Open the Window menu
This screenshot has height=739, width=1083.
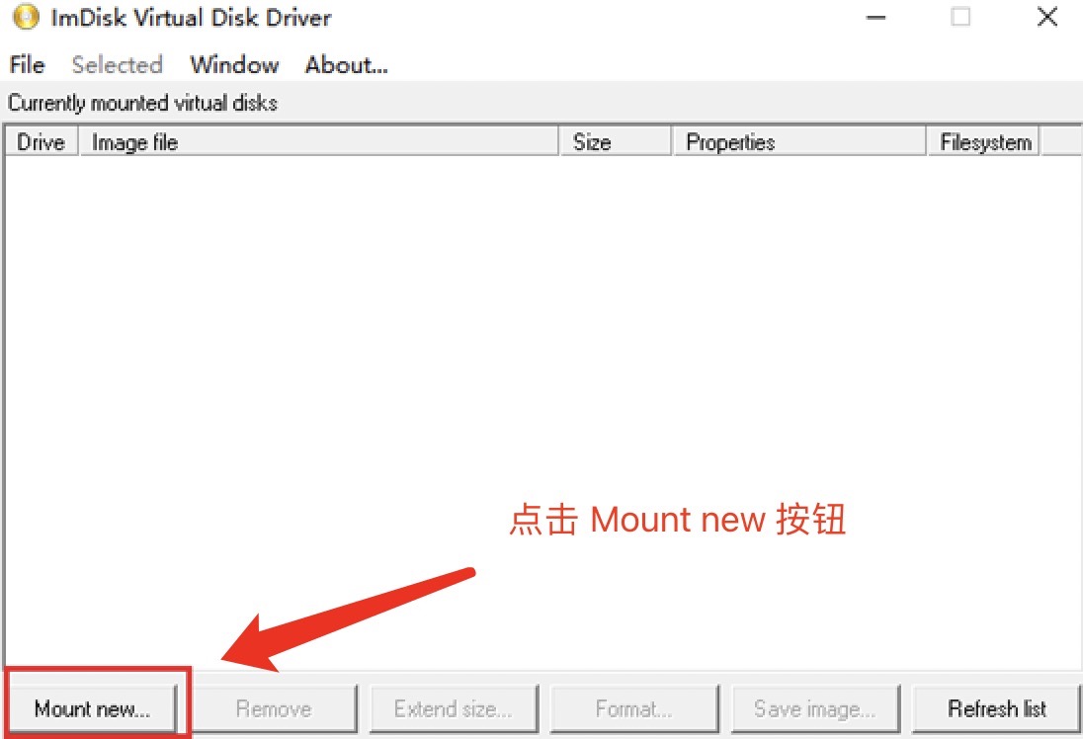pyautogui.click(x=234, y=65)
